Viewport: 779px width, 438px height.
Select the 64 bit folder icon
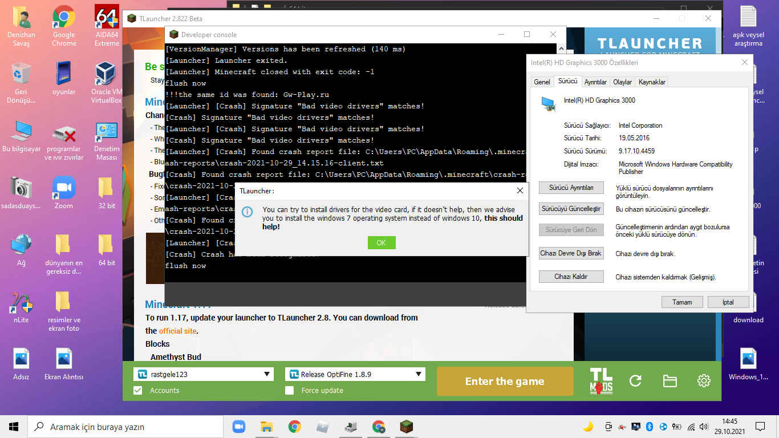(107, 250)
